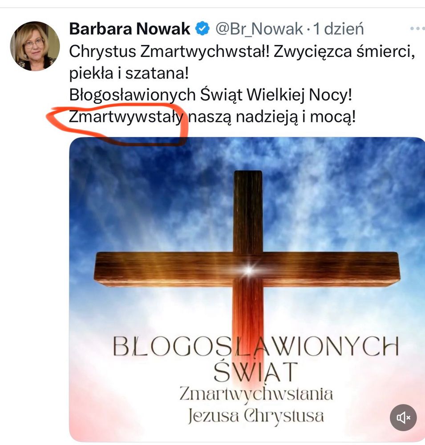This screenshot has width=425, height=445.
Task: Open the Barbara Nowak display name link
Action: pyautogui.click(x=130, y=28)
